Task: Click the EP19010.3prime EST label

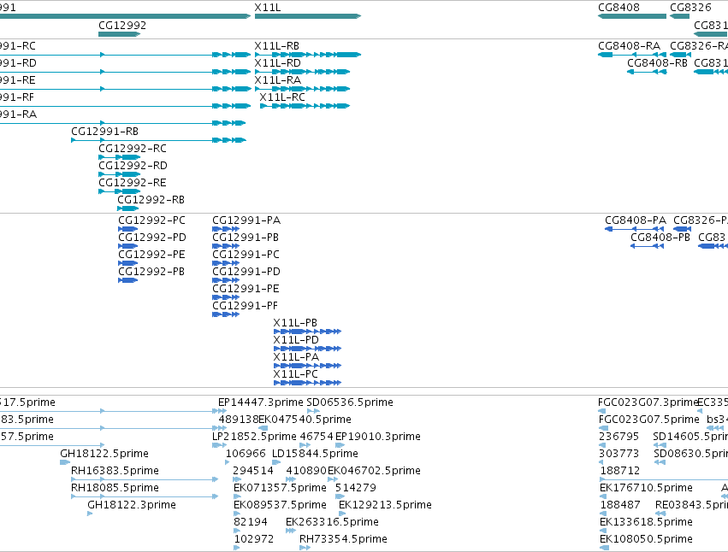Action: pyautogui.click(x=378, y=437)
